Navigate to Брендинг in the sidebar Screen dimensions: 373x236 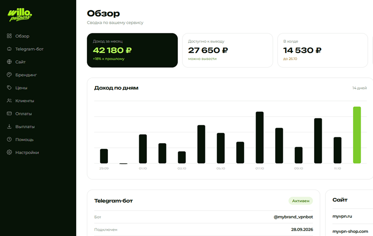(26, 75)
